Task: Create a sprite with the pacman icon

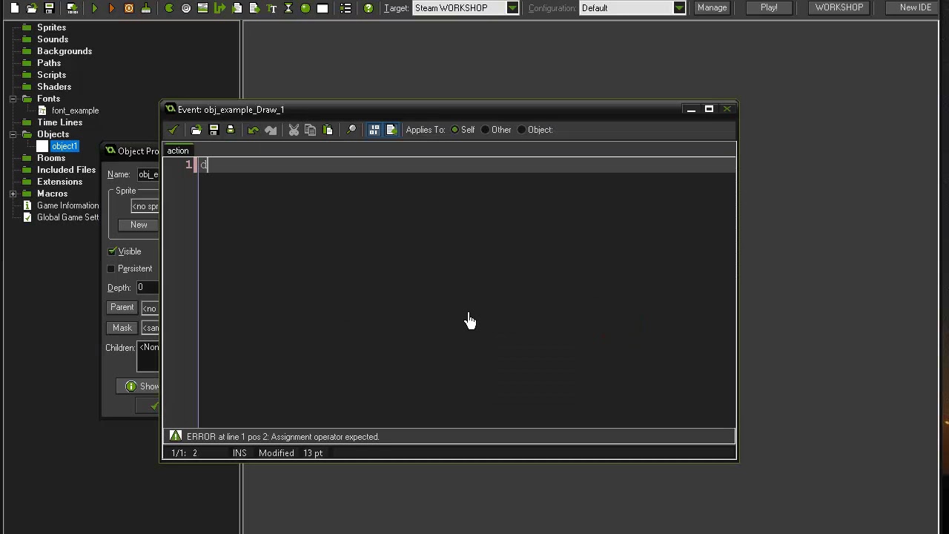Action: [169, 8]
